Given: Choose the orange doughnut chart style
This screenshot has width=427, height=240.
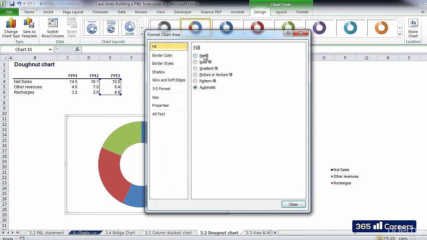Looking at the screenshot, I should tap(381, 27).
